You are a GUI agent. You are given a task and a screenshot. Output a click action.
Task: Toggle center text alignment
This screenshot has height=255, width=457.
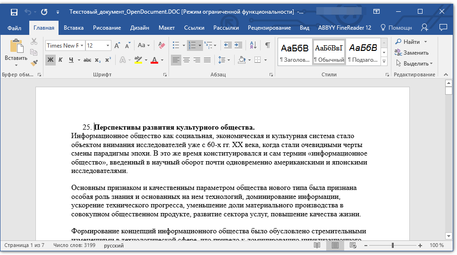[186, 60]
